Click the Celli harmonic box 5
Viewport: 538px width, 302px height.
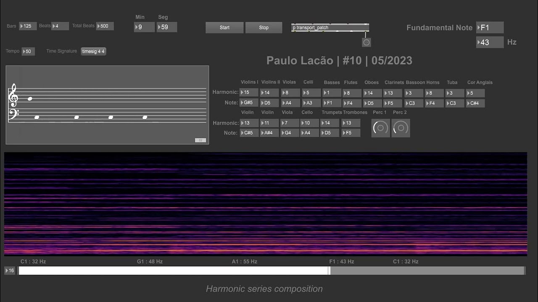[x=311, y=93]
